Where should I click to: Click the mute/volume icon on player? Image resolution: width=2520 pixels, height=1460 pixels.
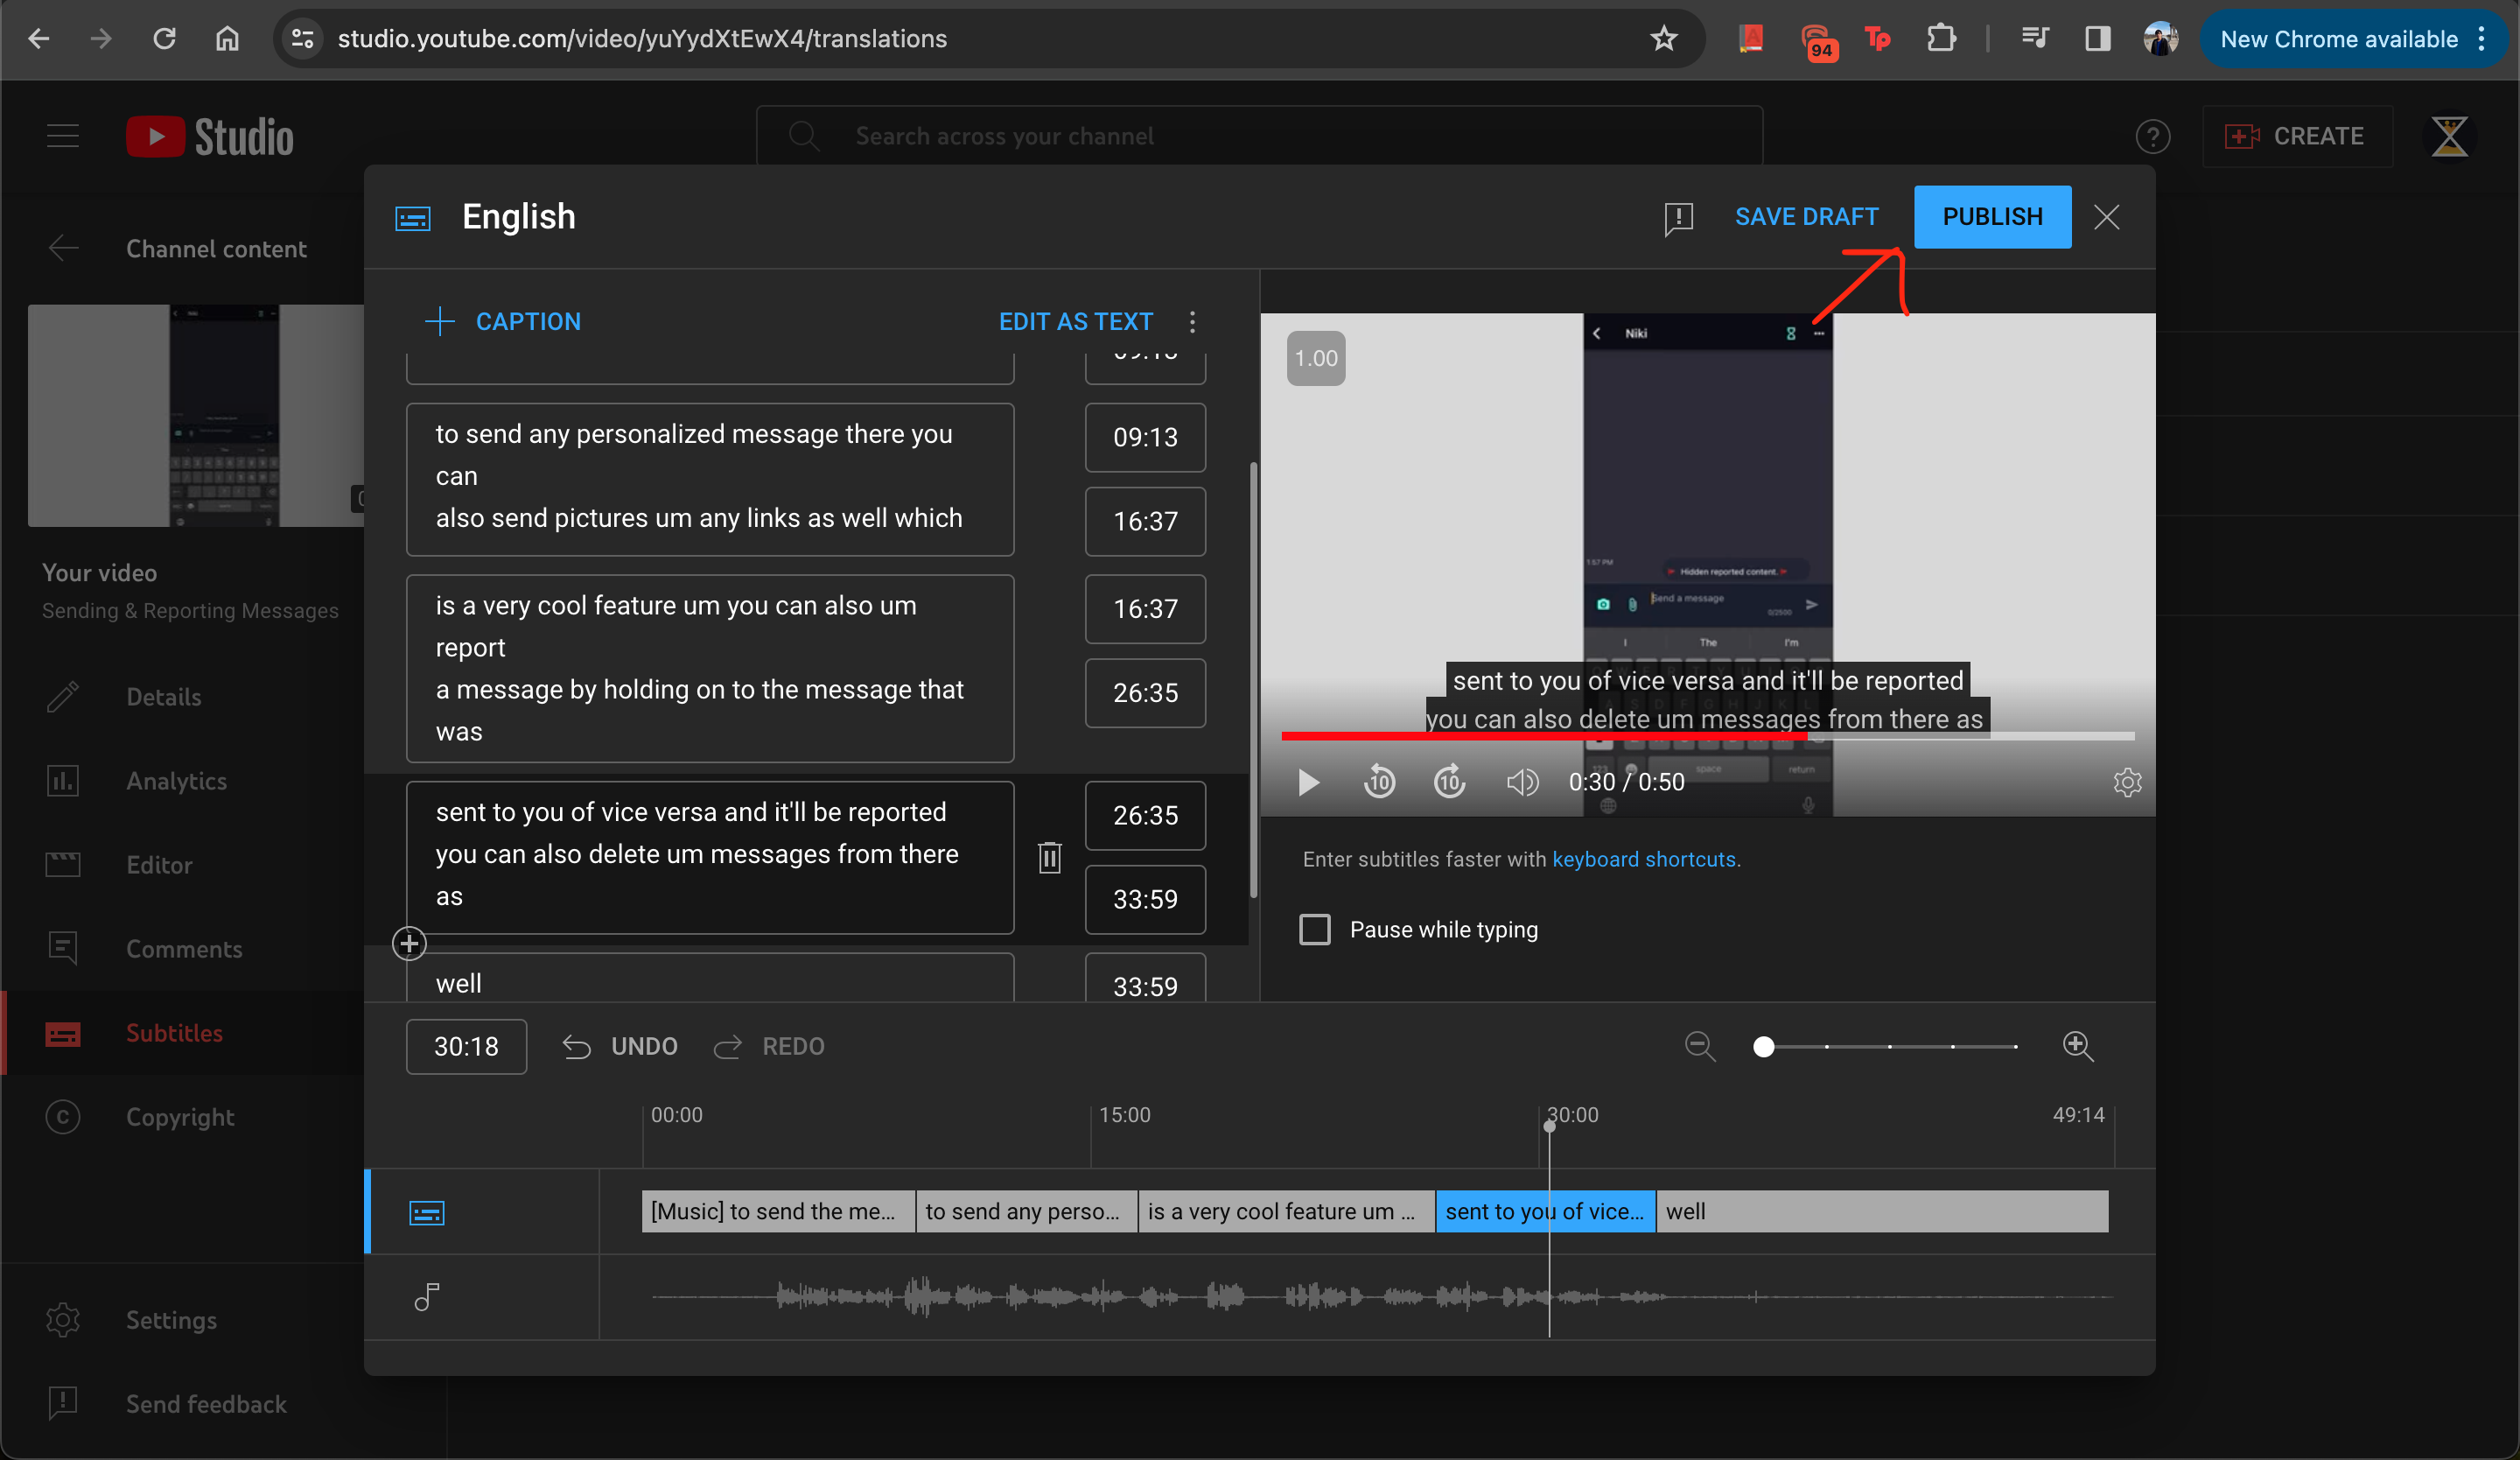tap(1522, 783)
